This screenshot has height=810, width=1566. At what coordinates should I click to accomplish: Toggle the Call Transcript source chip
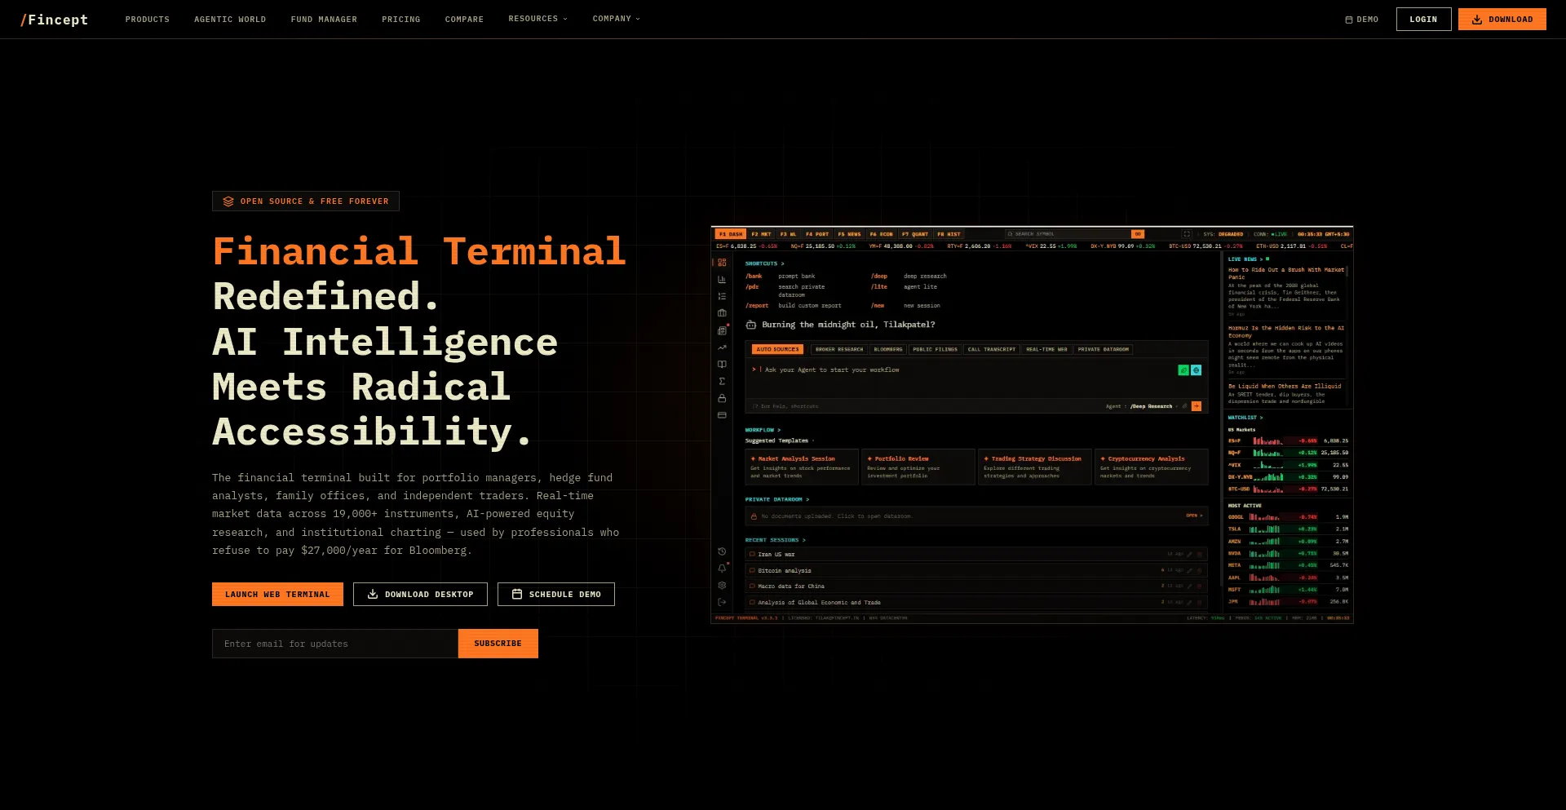click(x=992, y=349)
